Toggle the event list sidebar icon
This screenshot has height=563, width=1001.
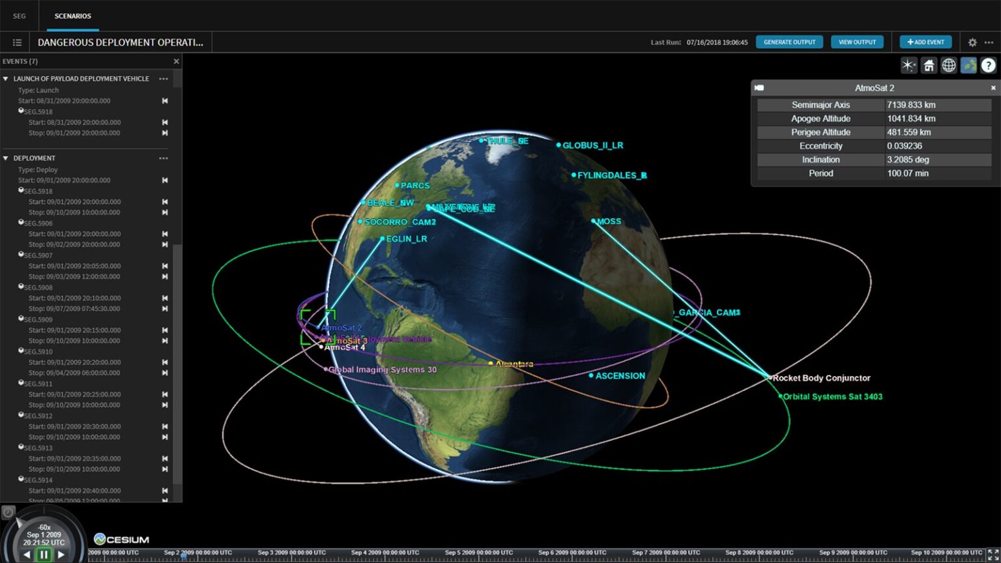[17, 42]
